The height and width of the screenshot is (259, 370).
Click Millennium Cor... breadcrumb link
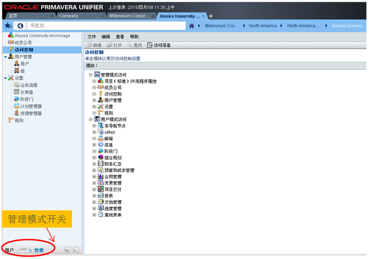point(221,26)
